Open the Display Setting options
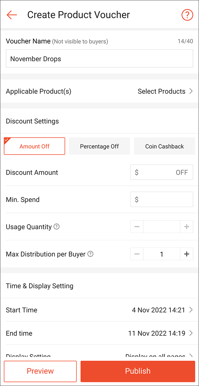 (159, 356)
